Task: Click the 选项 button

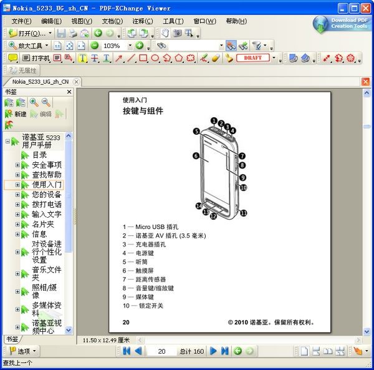Action: 22,351
